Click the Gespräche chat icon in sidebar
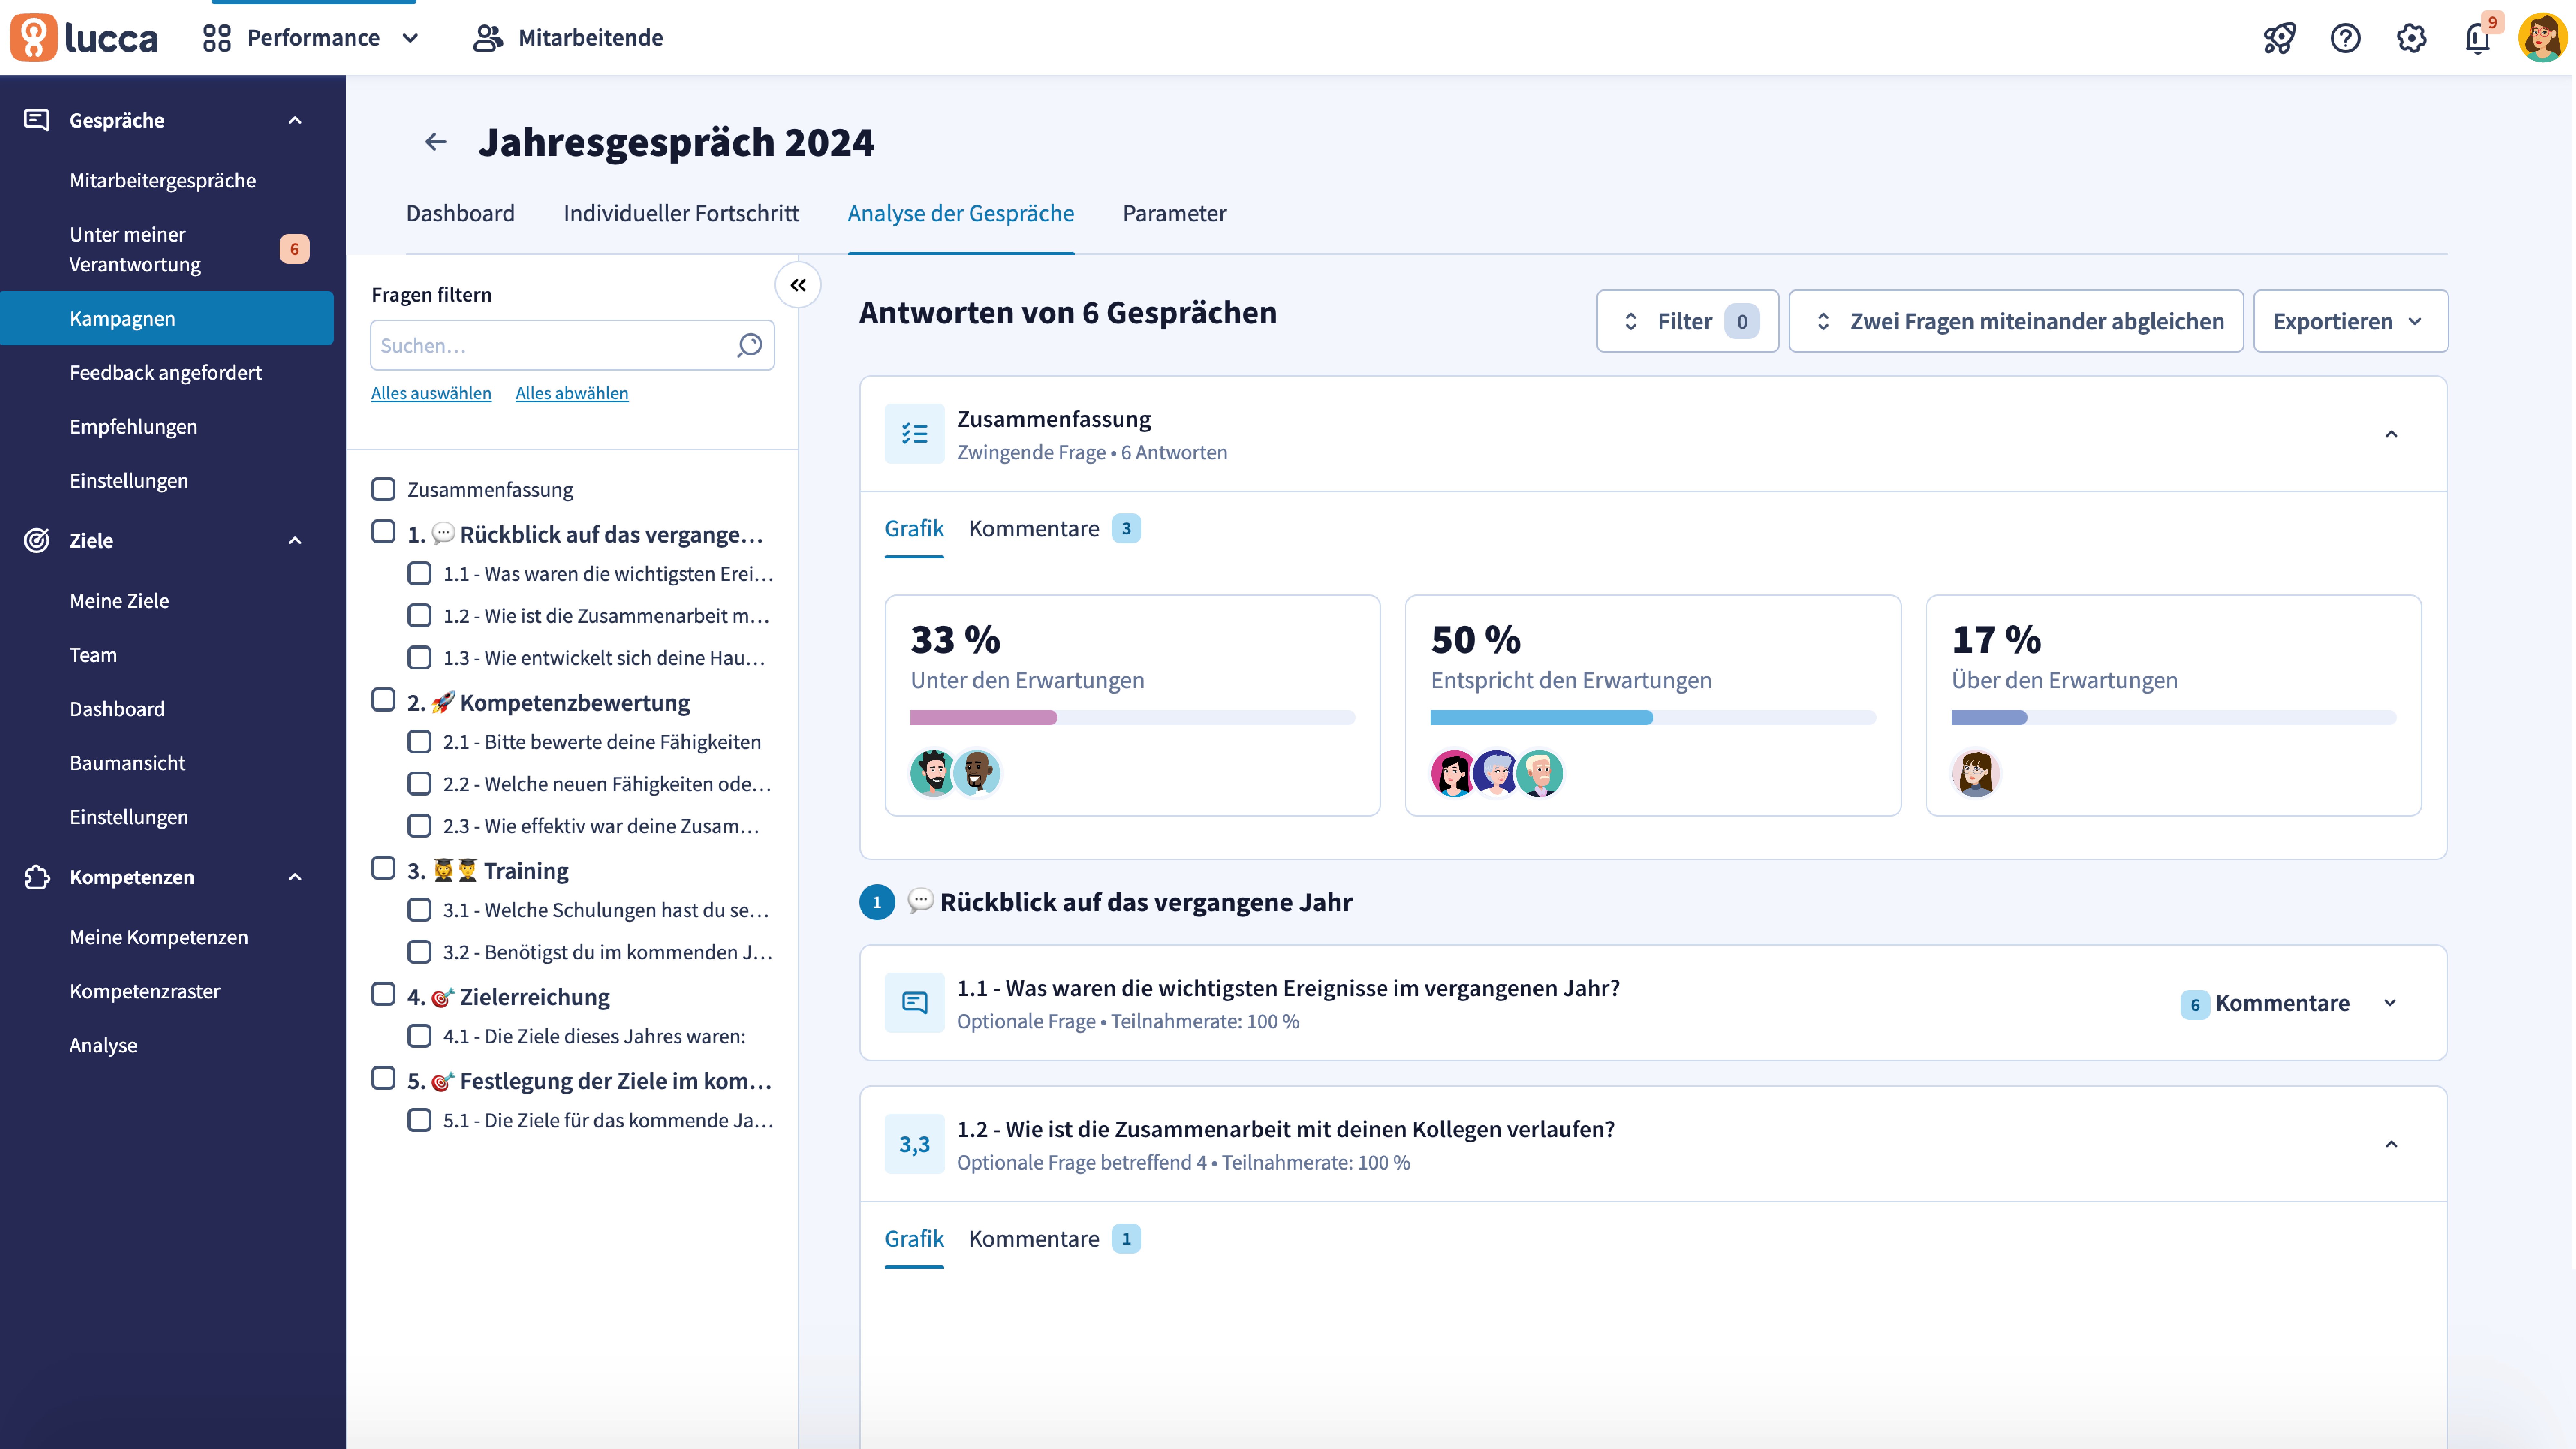Screen dimensions: 2576x1449 point(37,120)
